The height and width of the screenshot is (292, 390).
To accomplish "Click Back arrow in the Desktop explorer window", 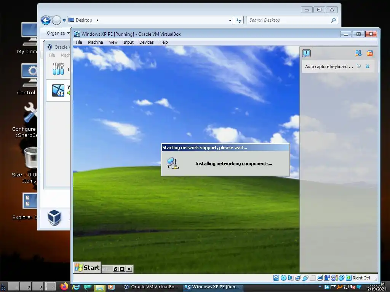I will click(46, 20).
